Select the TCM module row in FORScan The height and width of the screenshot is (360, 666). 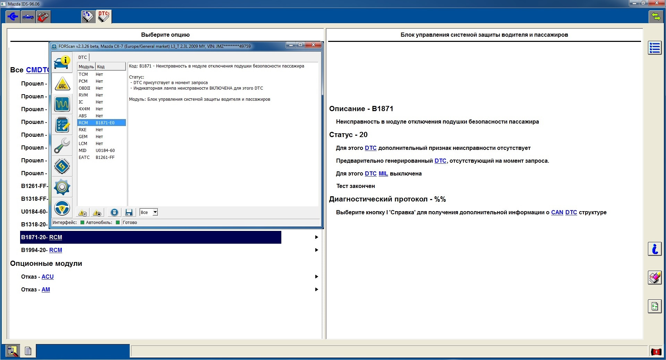(101, 74)
